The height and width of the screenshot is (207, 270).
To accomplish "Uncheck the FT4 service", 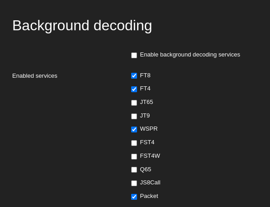I will (x=134, y=89).
